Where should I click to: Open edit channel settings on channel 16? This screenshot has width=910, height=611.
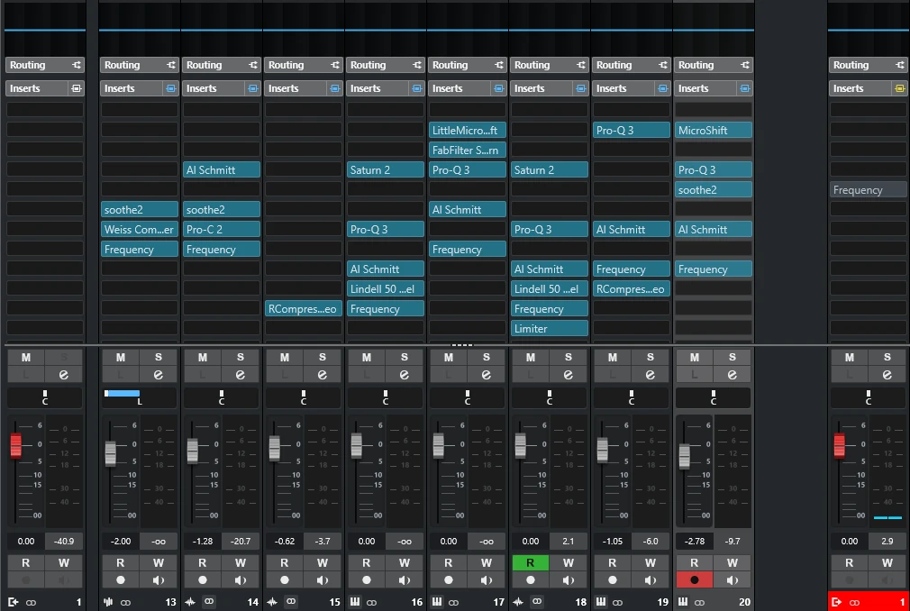405,374
